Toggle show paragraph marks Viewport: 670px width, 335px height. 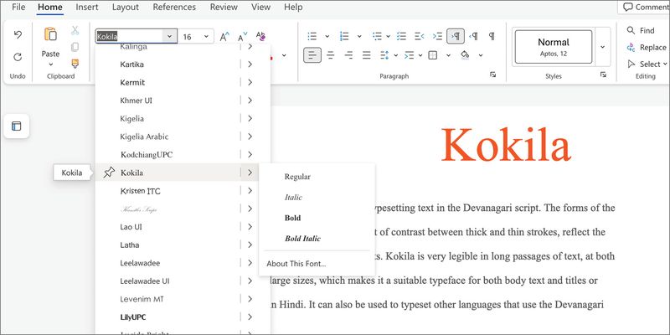[x=492, y=37]
